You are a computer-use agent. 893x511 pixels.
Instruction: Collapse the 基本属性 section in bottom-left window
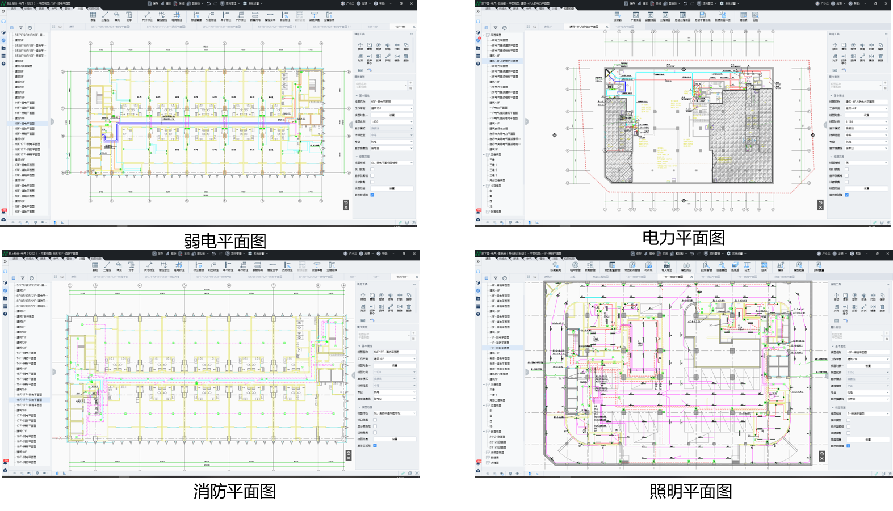(x=359, y=345)
